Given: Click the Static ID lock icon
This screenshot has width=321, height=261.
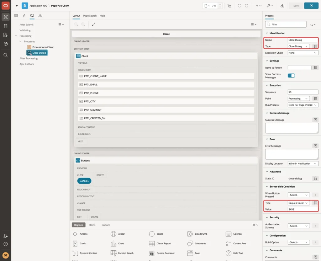Looking at the screenshot, I should [x=315, y=178].
